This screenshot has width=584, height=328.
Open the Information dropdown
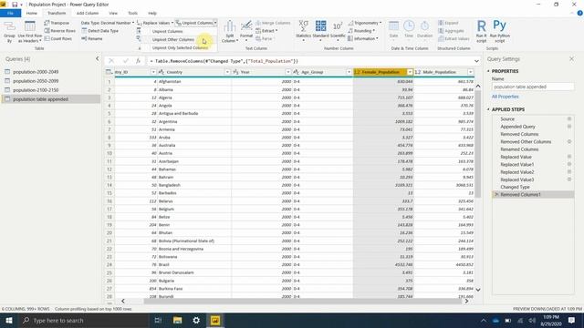pos(363,38)
